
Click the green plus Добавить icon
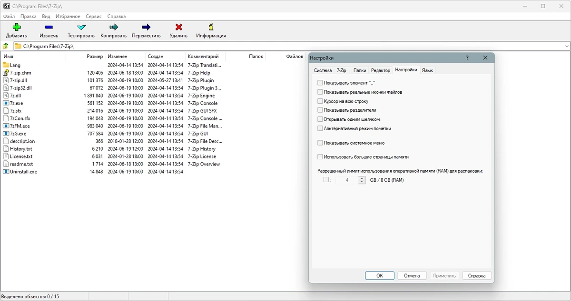(x=17, y=27)
